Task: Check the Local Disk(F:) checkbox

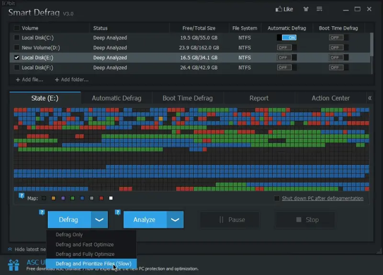Action: (x=17, y=67)
